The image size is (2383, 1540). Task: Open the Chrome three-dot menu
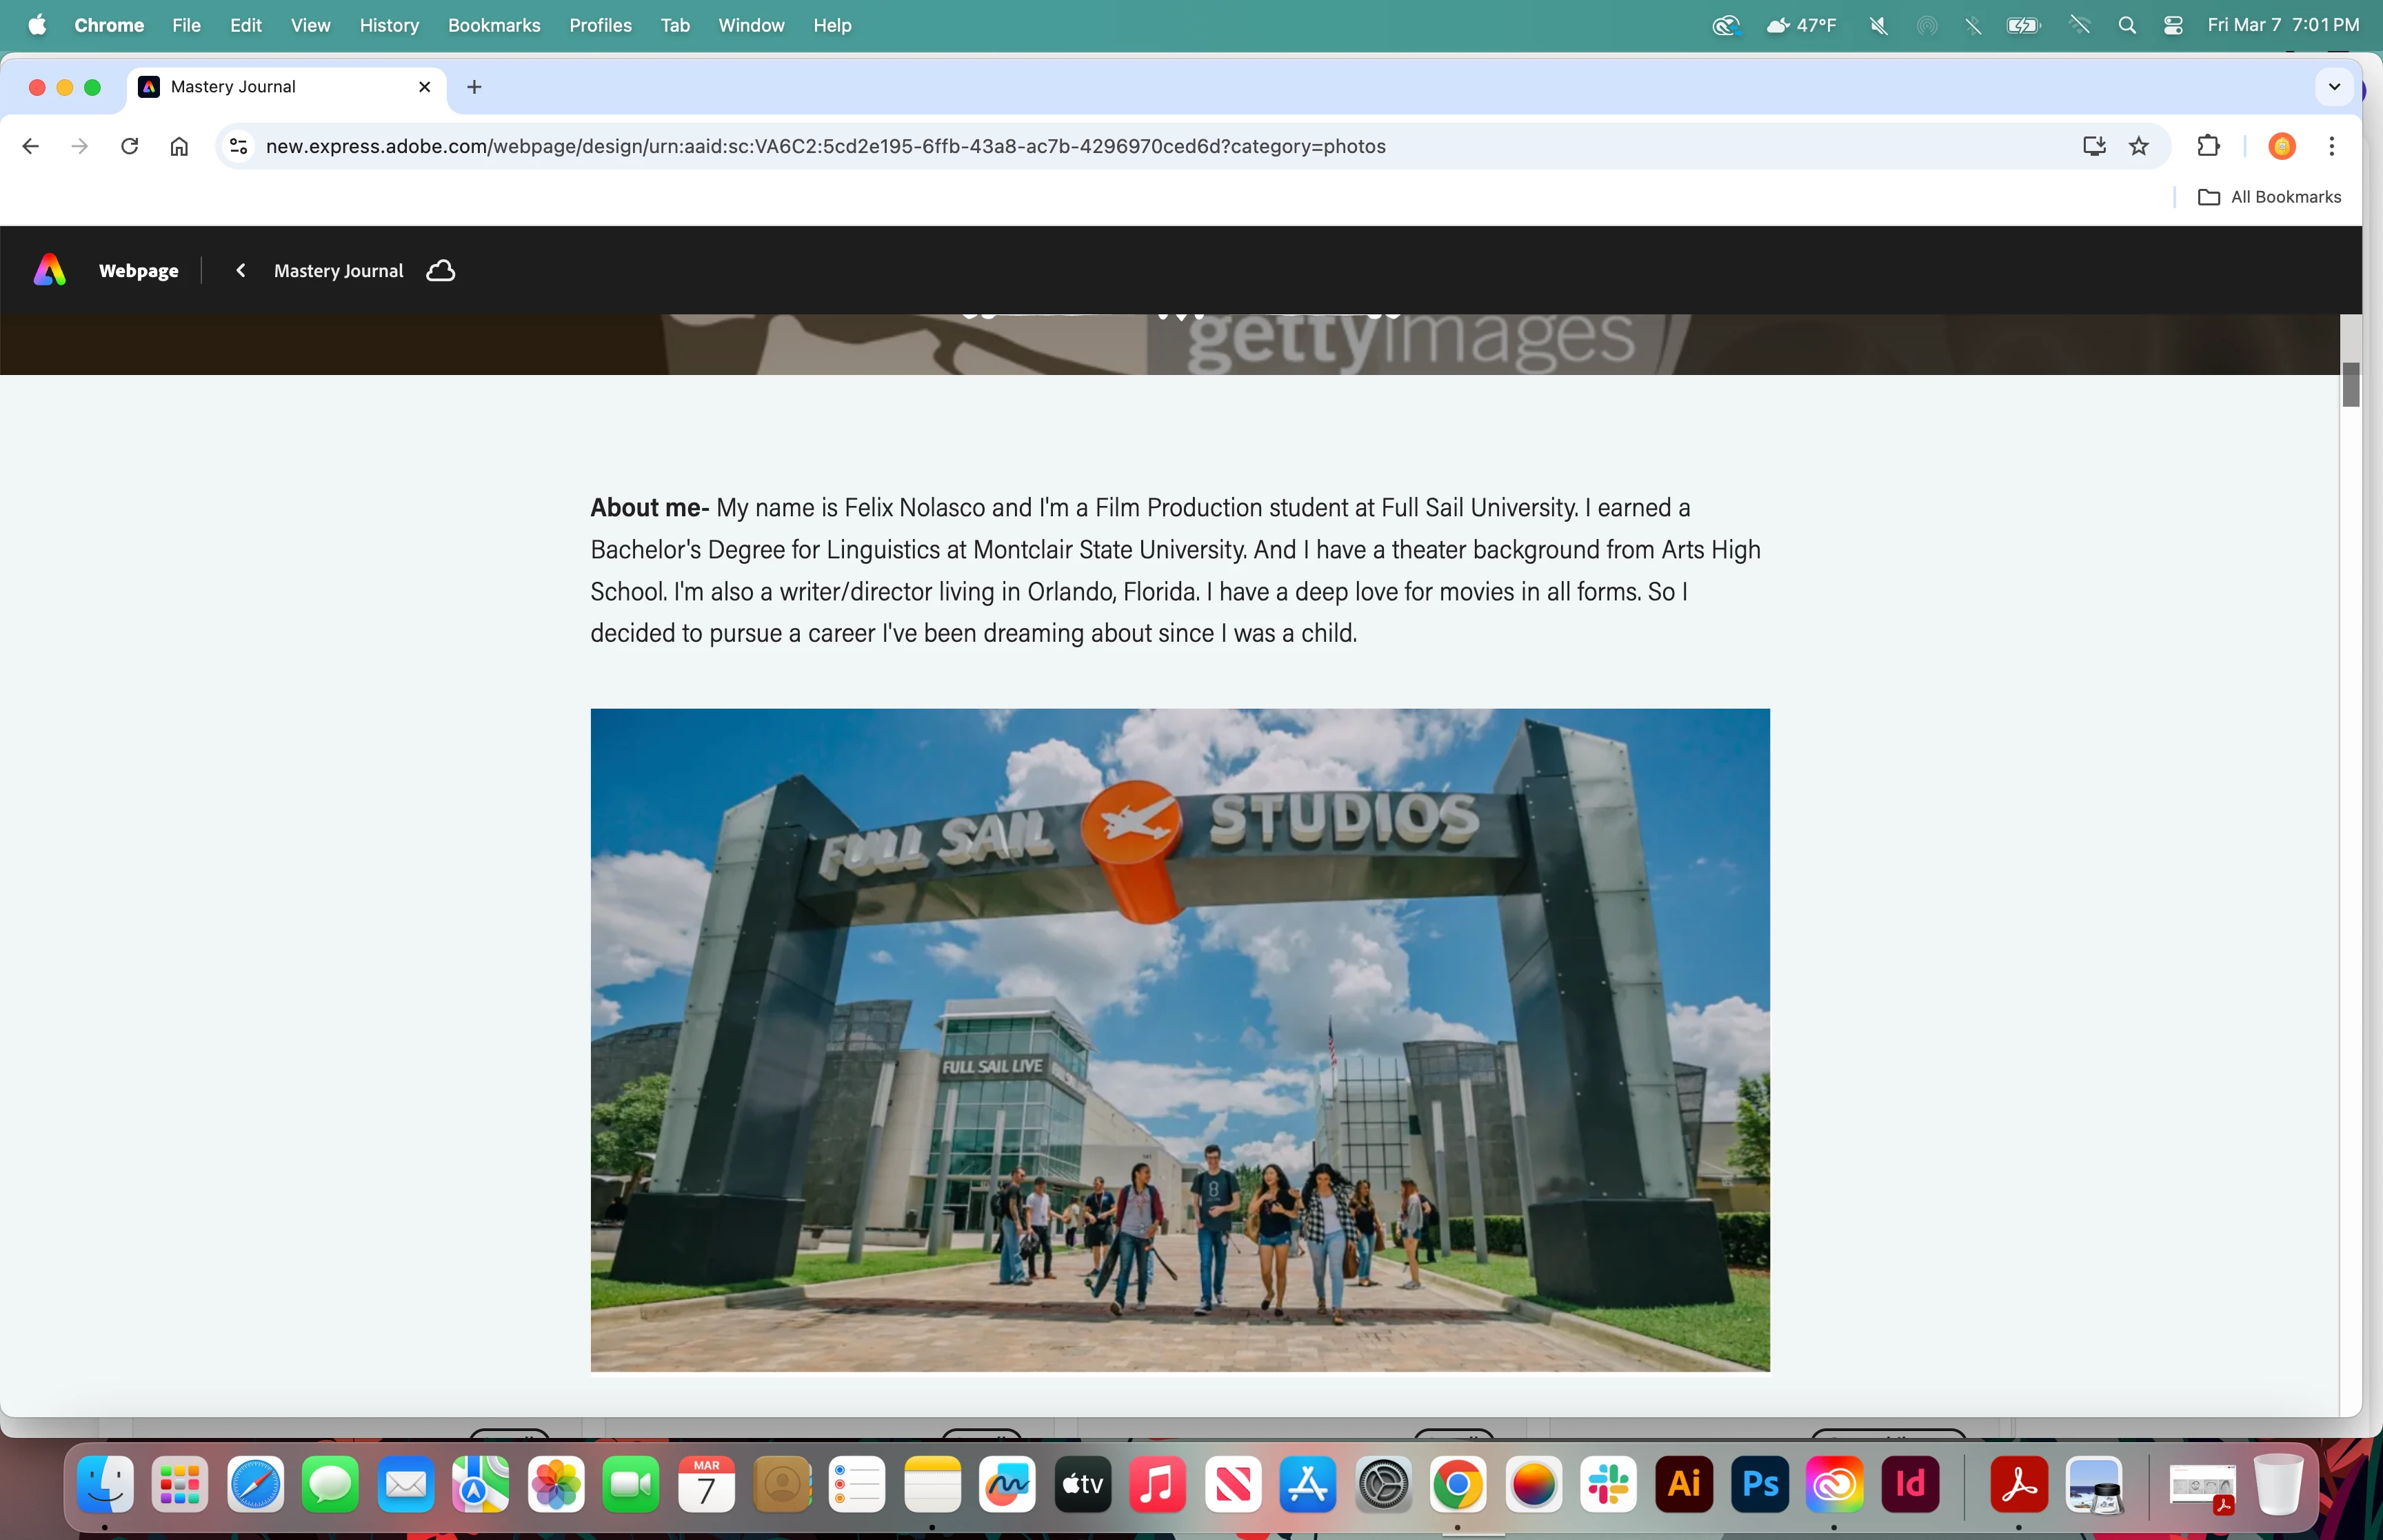[2332, 146]
